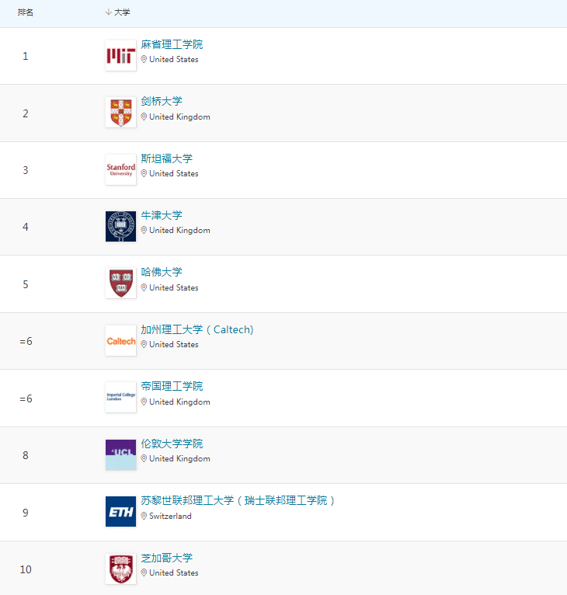Click rank number 4 cell
Viewport: 567px width, 595px height.
click(26, 227)
